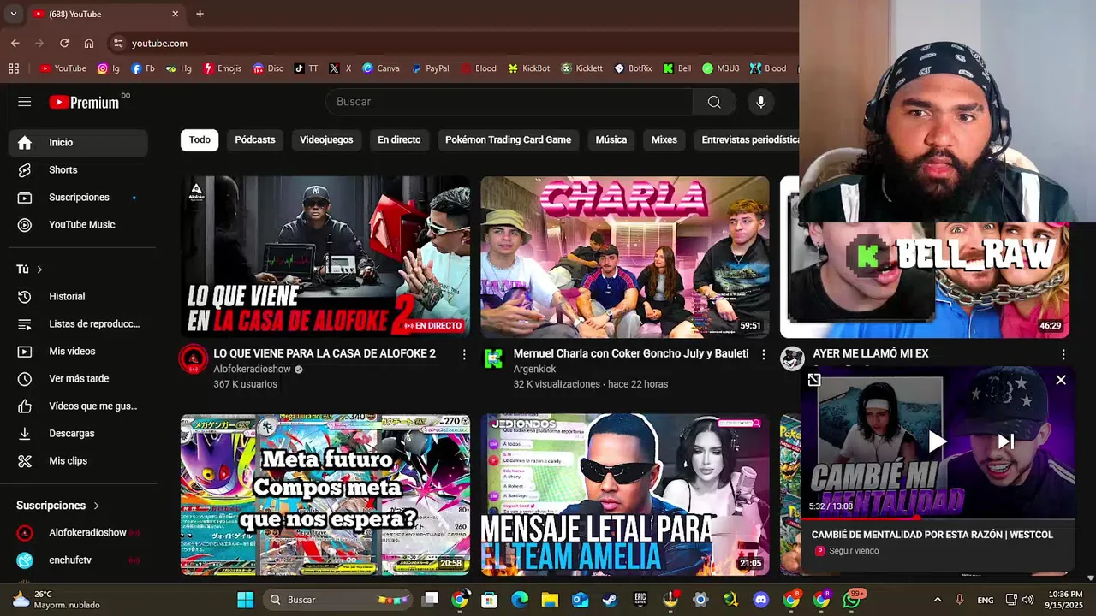Click the YouTube search input field

pyautogui.click(x=509, y=102)
